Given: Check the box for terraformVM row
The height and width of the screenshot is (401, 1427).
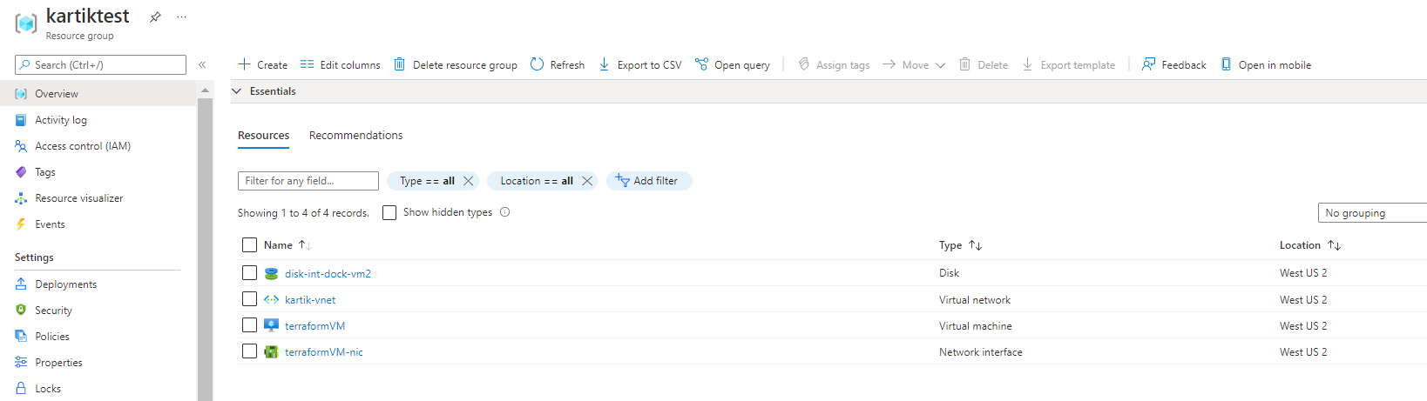Looking at the screenshot, I should [x=250, y=325].
